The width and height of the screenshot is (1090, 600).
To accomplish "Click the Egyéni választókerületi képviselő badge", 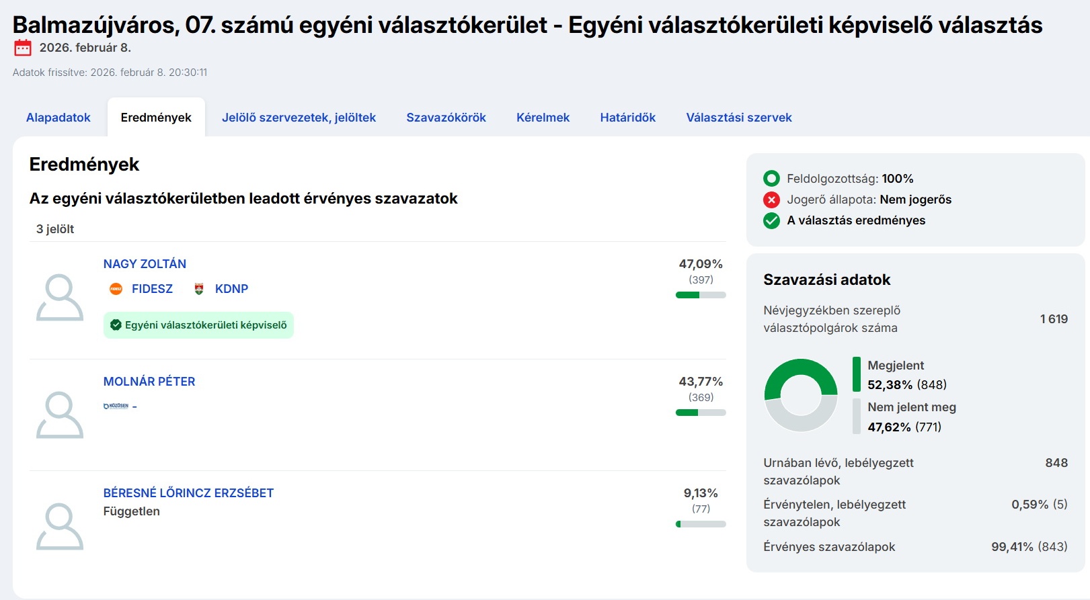I will [198, 325].
